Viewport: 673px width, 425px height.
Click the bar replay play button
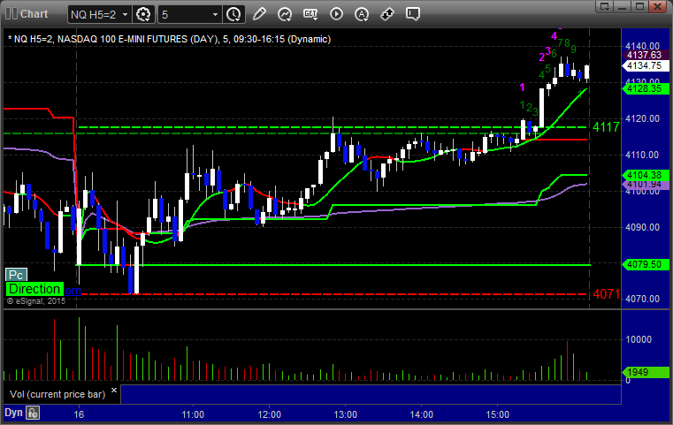(336, 14)
